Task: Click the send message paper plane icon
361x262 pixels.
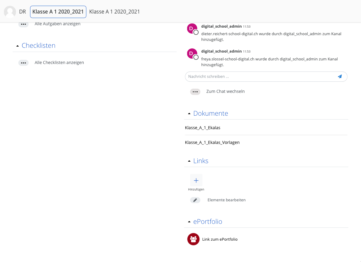Action: coord(340,77)
